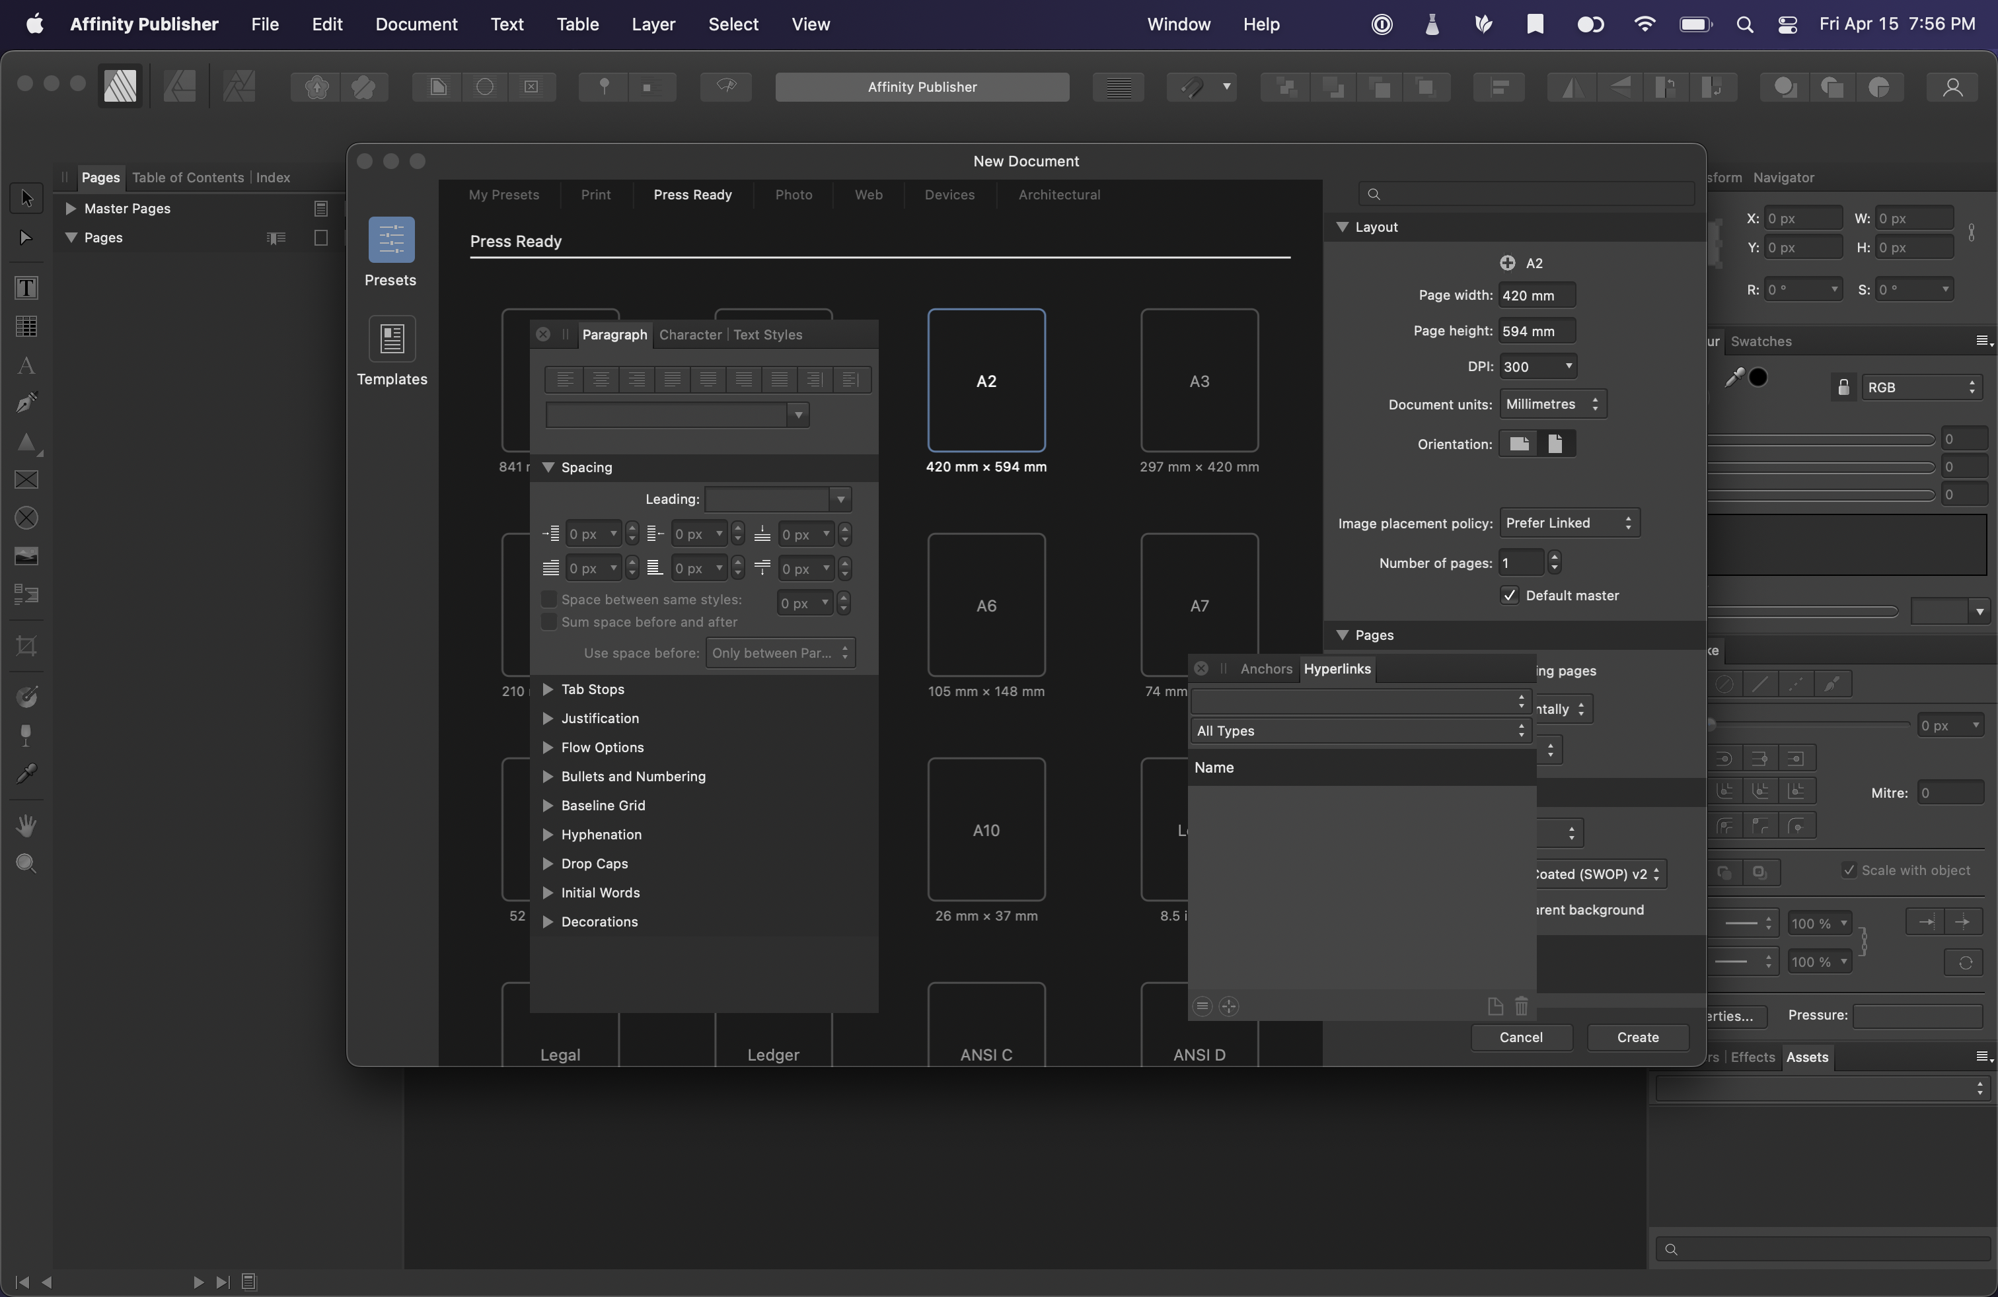Open macOS Spotlight search icon
1998x1297 pixels.
click(1744, 24)
